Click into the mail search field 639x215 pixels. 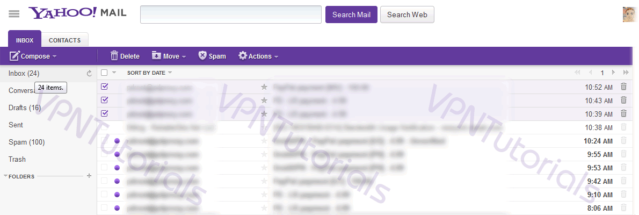(x=231, y=15)
